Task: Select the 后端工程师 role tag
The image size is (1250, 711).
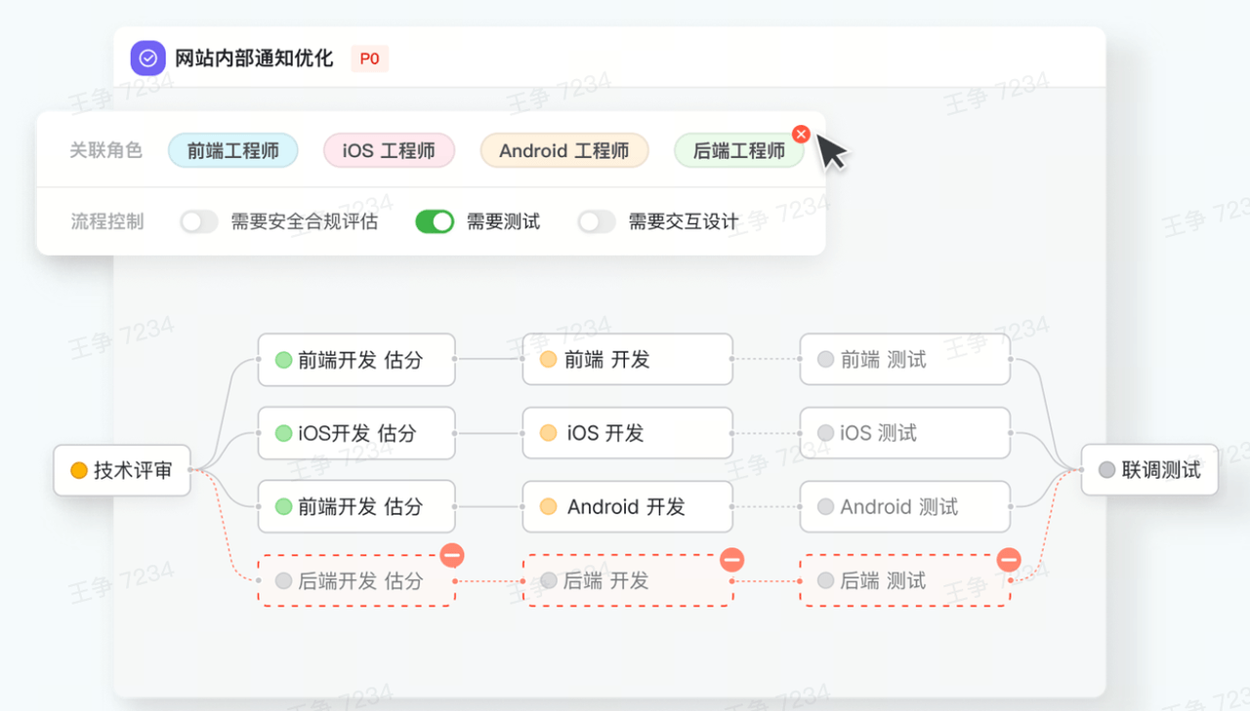Action: [739, 151]
